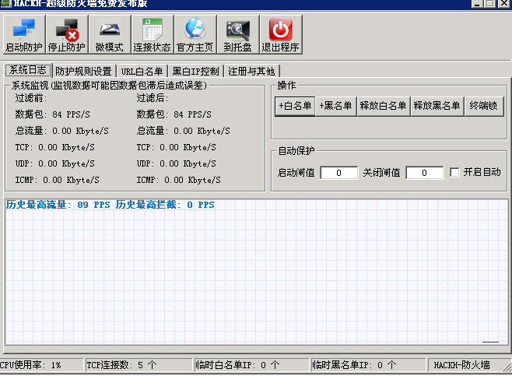
Task: Click the 历史最高流量 89 PPS text
Action: click(x=58, y=205)
